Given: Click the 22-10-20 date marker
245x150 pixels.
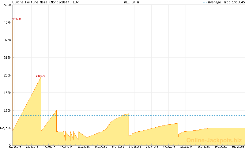Looking at the screenshot, I should pyautogui.click(x=118, y=147).
